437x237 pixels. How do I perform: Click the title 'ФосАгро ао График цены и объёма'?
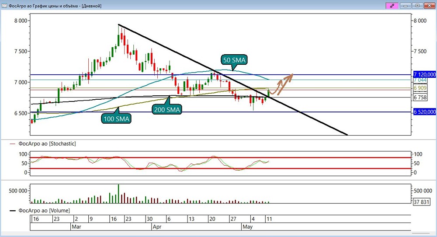[x=43, y=6]
